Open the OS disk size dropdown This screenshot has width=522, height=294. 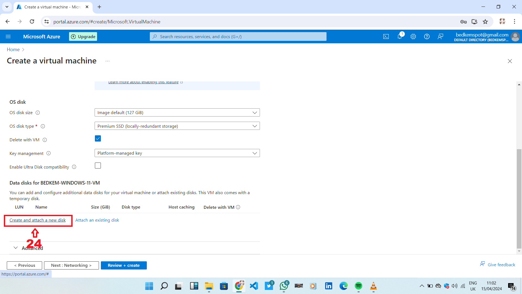click(177, 112)
